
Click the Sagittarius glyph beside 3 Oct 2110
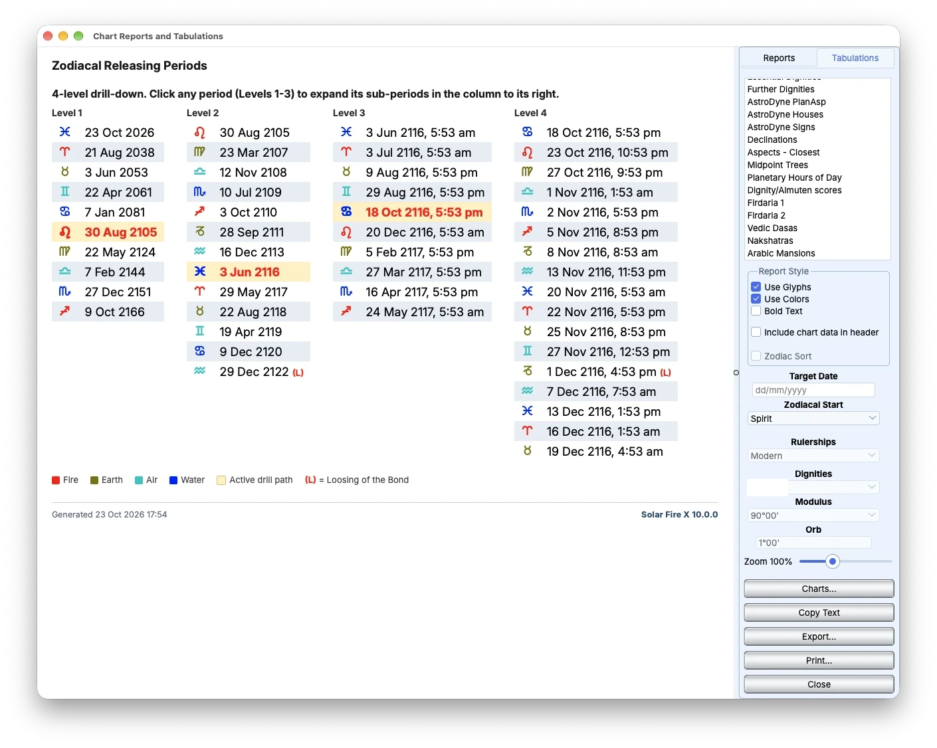pos(199,212)
